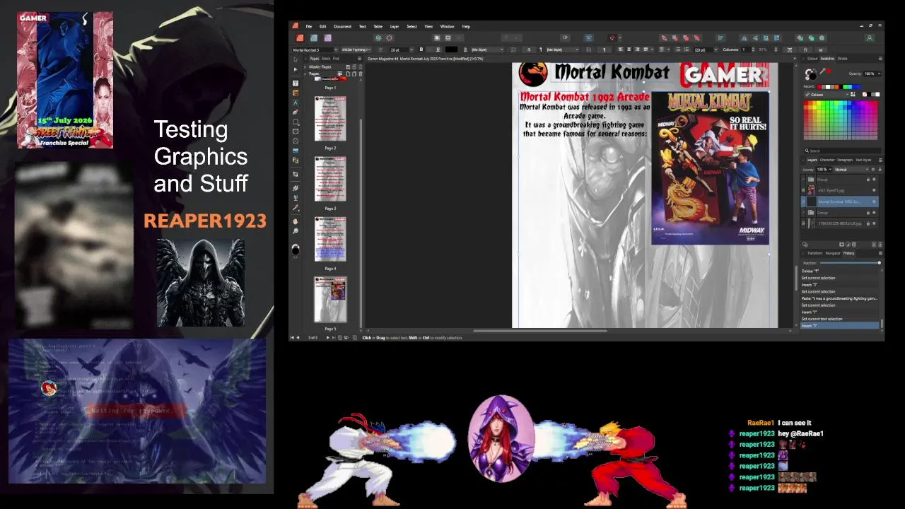The image size is (905, 509).
Task: Apply bulleted list icon
Action: [678, 49]
